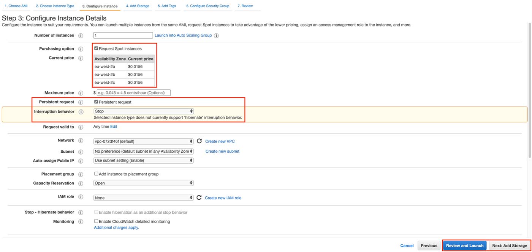532x252 pixels.
Task: Click the Monitoring info icon
Action: [x=81, y=221]
